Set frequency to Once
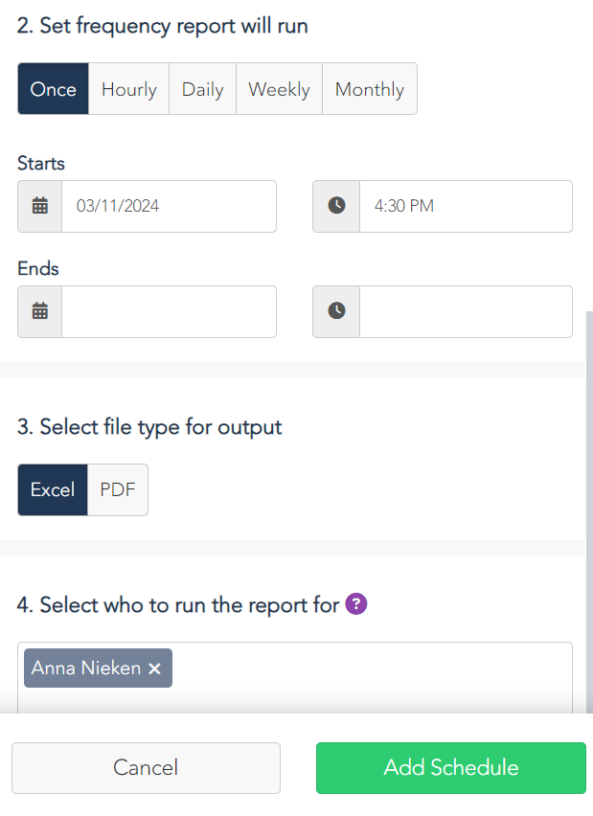593x816 pixels. point(54,89)
